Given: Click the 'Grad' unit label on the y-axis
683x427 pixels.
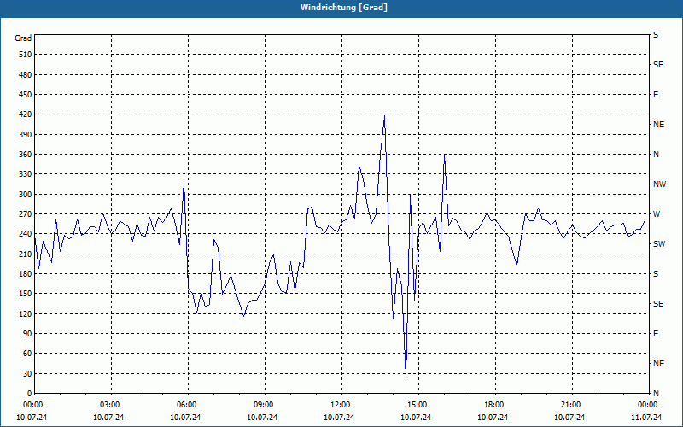Looking at the screenshot, I should [23, 38].
